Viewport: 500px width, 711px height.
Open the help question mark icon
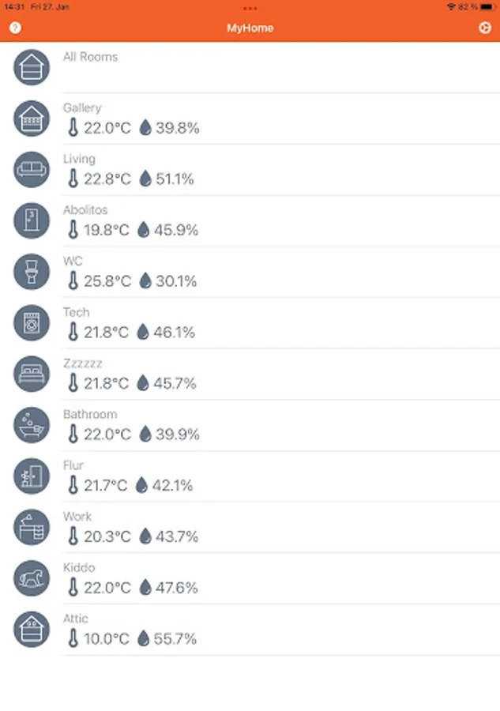pyautogui.click(x=16, y=28)
